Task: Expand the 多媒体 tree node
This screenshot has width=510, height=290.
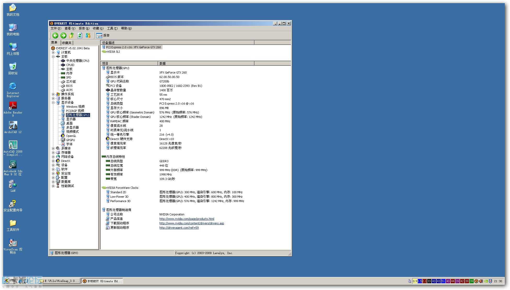Action: point(53,148)
